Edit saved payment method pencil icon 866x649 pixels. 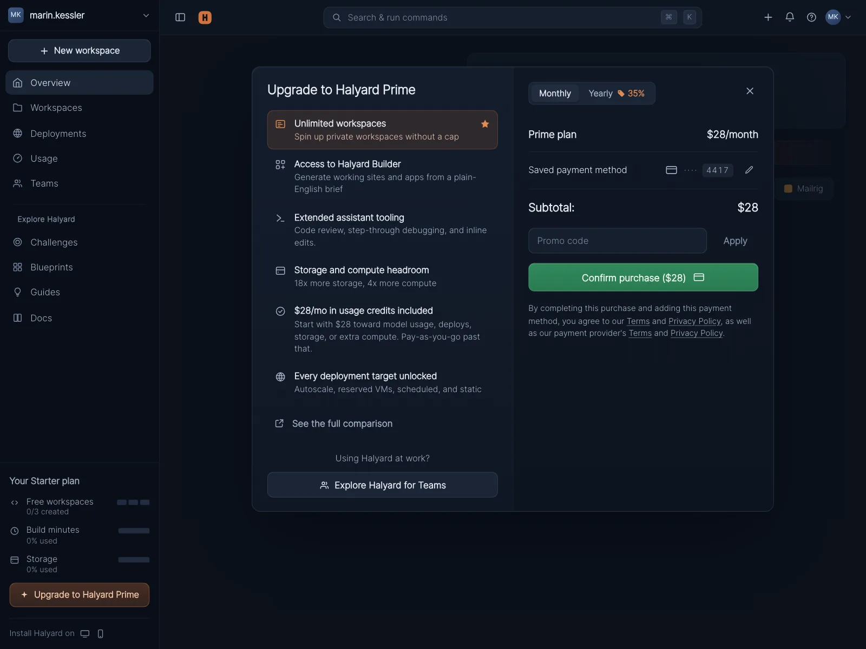[749, 170]
